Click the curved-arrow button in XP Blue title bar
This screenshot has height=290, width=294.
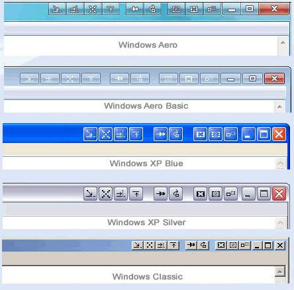(x=175, y=134)
